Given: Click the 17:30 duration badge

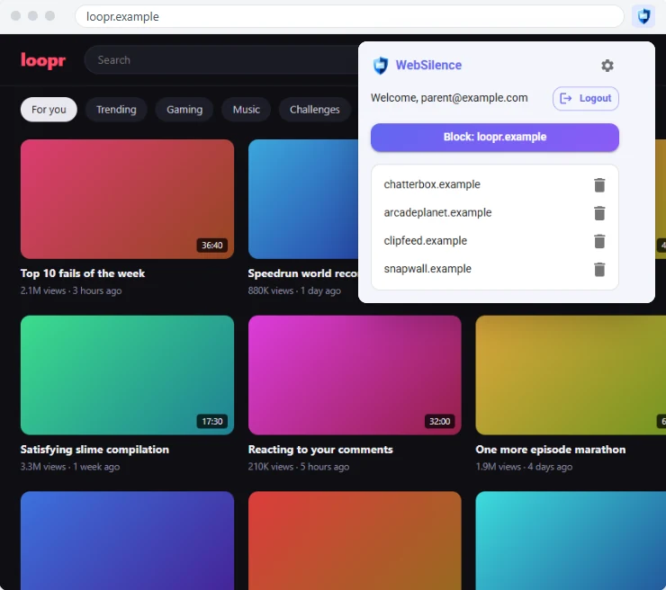Looking at the screenshot, I should click(211, 422).
